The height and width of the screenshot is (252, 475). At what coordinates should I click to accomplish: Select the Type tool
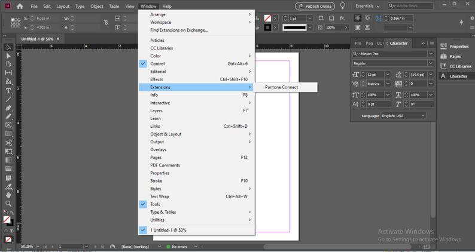click(8, 91)
